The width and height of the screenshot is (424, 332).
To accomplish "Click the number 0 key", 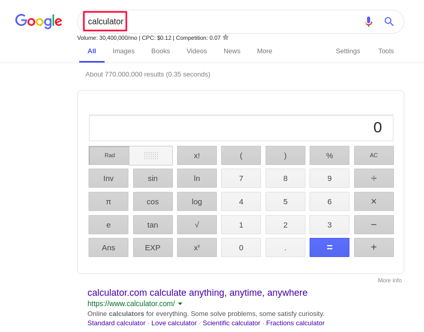I will (x=241, y=247).
